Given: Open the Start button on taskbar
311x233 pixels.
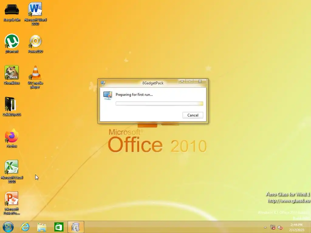Looking at the screenshot, I should 8,227.
